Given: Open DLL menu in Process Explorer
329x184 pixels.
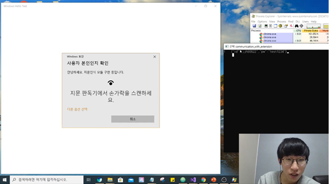Looking at the screenshot, I should 298,21.
